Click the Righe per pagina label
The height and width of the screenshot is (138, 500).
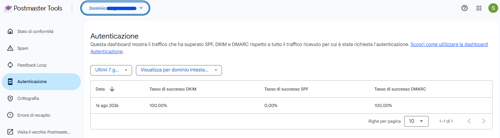click(x=384, y=121)
